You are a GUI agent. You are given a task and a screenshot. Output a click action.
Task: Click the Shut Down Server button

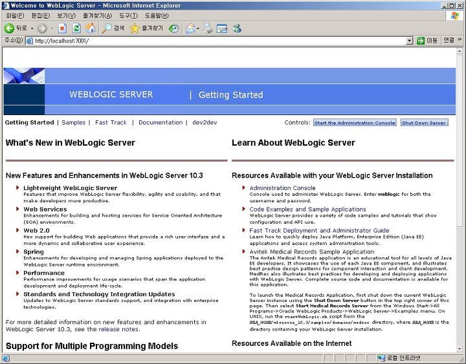424,123
